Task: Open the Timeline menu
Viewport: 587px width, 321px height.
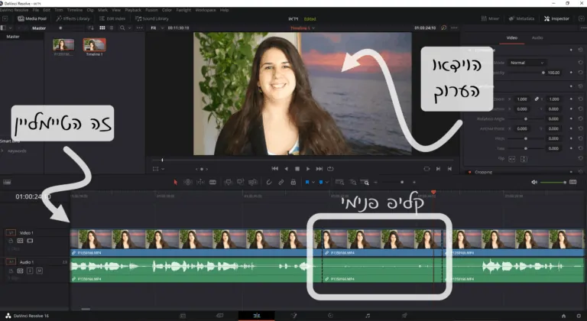Action: coord(74,10)
